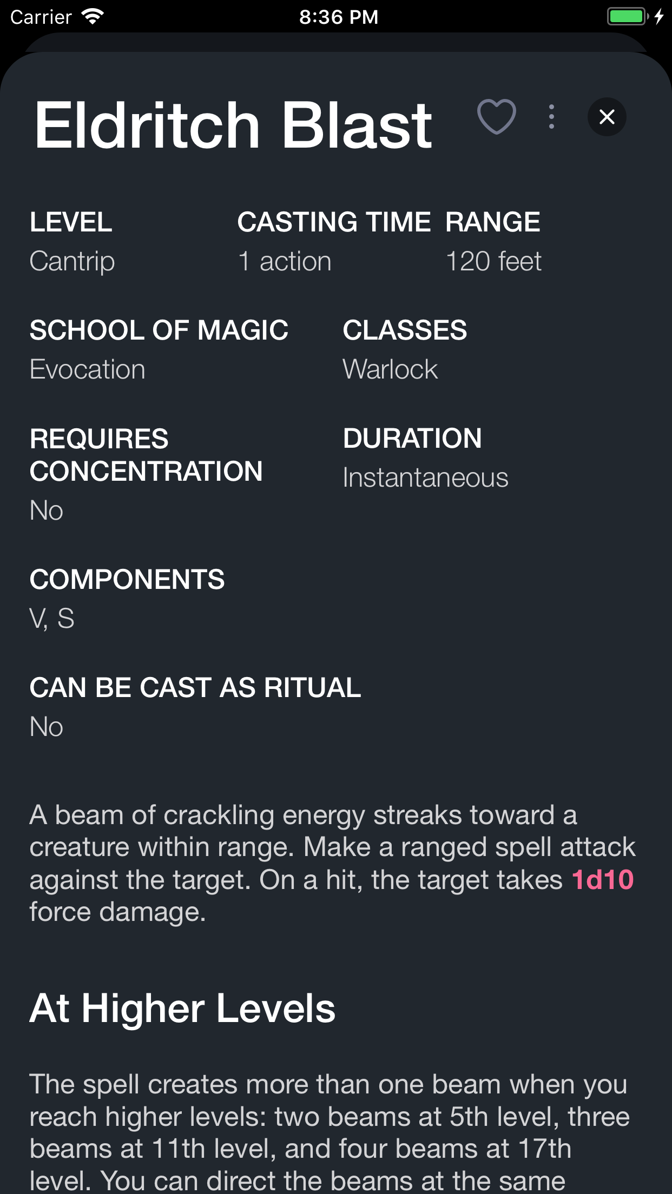Tap the pink 1d10 dice roll link
Screen dimensions: 672x1194
pos(602,880)
